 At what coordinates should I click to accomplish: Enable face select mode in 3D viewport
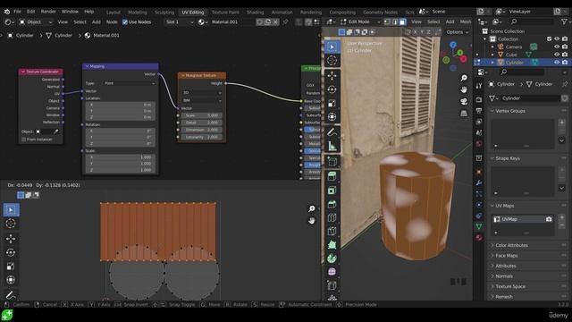(x=402, y=21)
